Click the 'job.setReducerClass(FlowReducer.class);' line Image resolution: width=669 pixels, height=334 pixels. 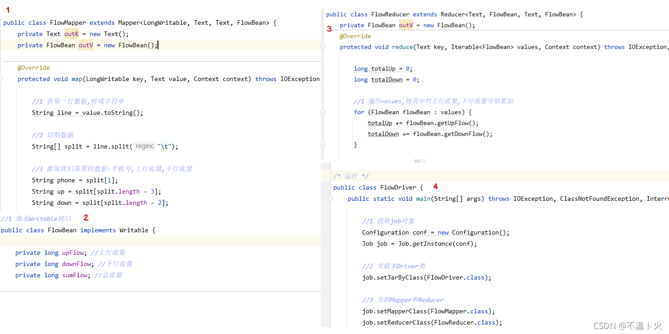[432, 322]
